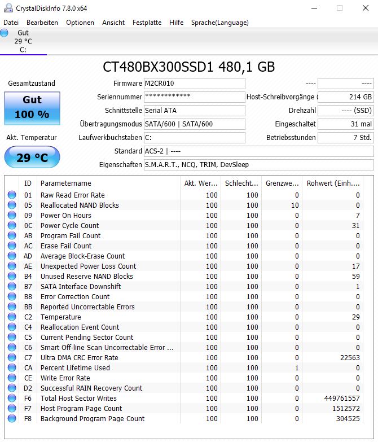Click status icon of Unused Reserve NAND Blocks
Viewport: 378px width, 442px height.
click(x=12, y=276)
